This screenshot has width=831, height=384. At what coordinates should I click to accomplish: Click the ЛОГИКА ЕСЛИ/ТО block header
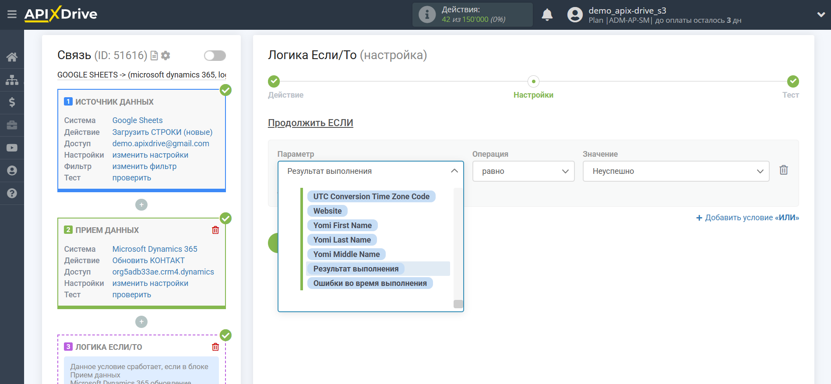pyautogui.click(x=109, y=347)
